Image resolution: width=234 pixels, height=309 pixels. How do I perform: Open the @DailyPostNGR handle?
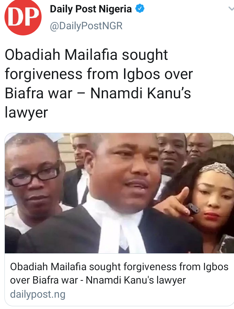tap(86, 26)
